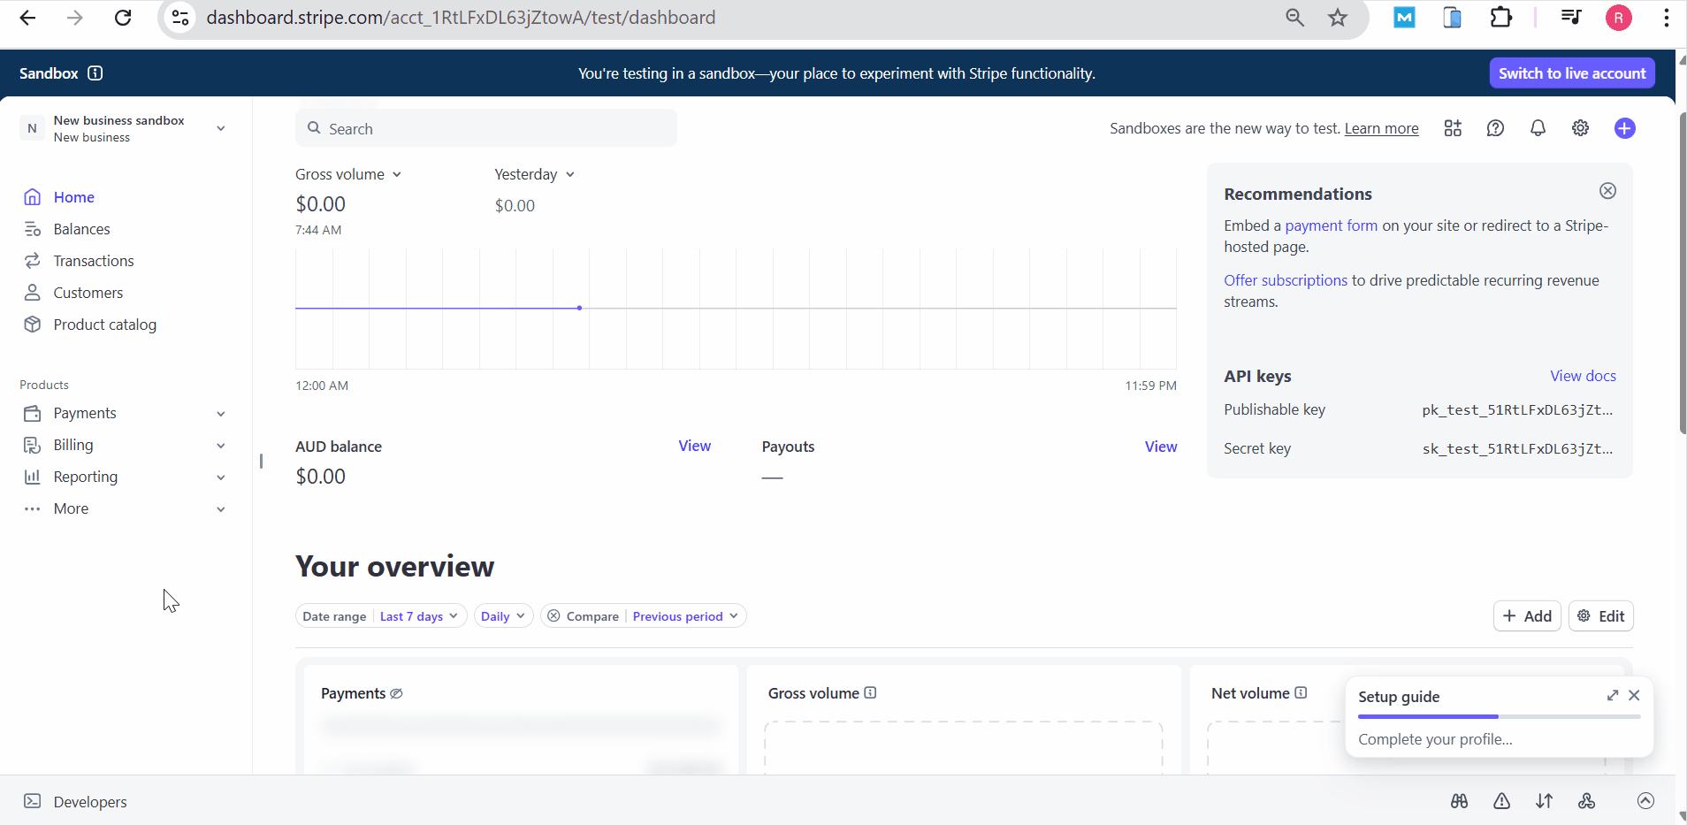The image size is (1687, 825).
Task: Click the Edit button in Your overview
Action: (x=1600, y=616)
